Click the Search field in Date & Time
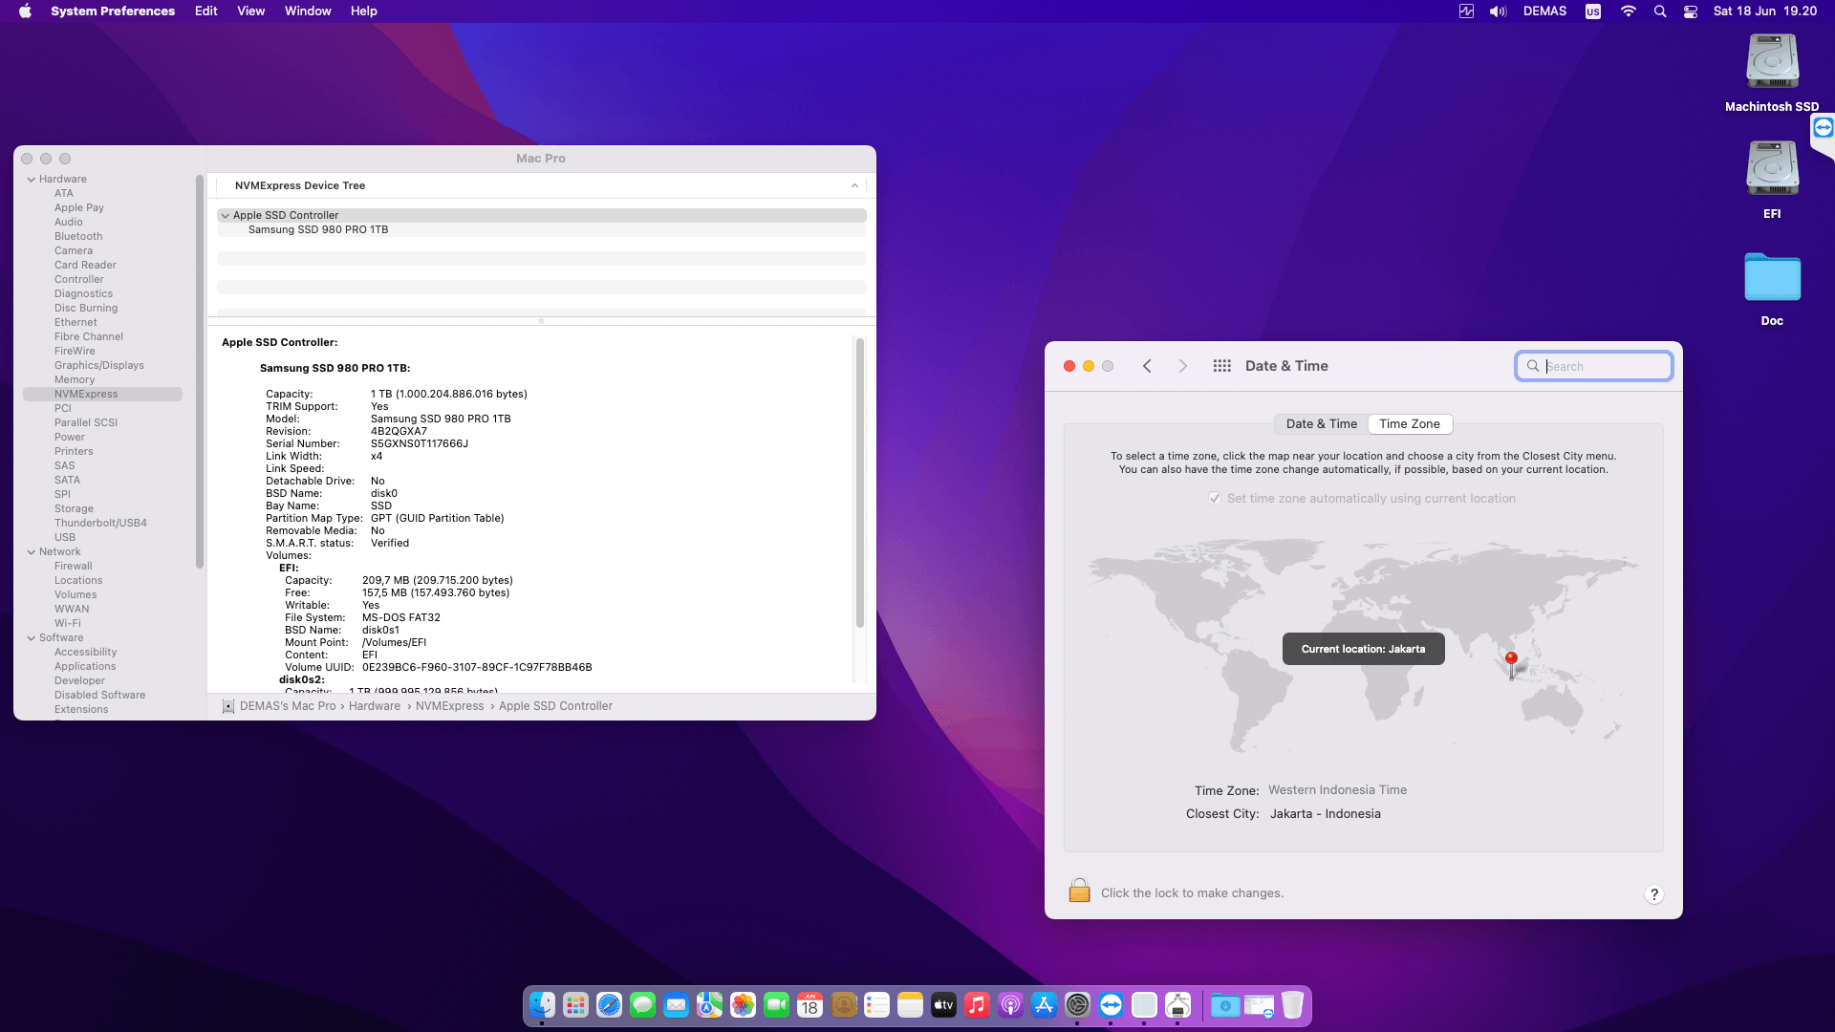The image size is (1835, 1032). pos(1594,366)
